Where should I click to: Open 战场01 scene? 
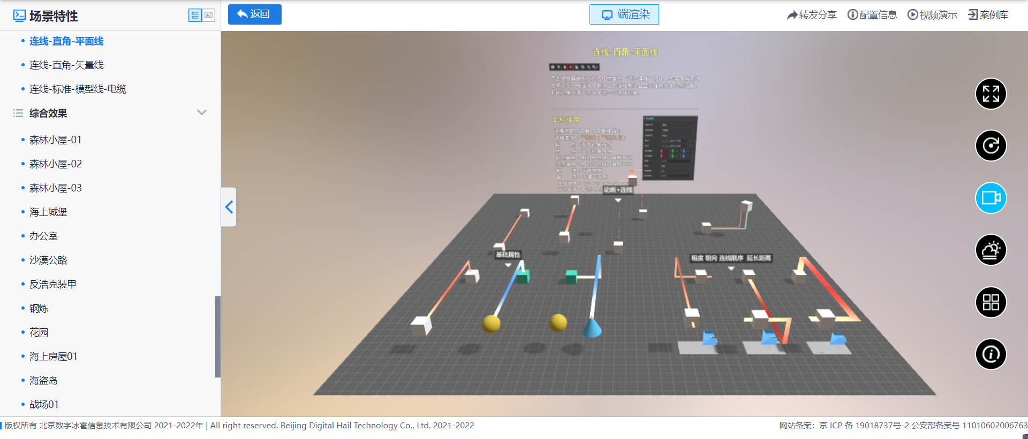click(x=44, y=405)
